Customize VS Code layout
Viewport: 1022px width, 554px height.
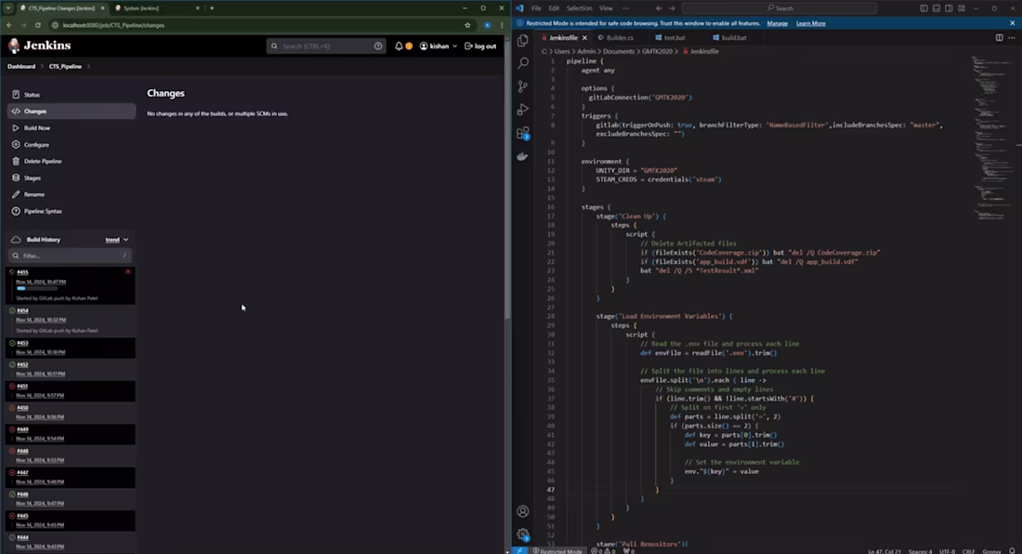click(962, 8)
